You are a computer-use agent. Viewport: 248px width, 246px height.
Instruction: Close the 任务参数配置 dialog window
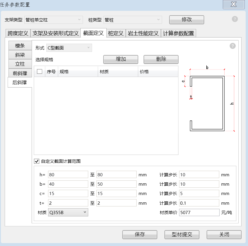click(234, 4)
